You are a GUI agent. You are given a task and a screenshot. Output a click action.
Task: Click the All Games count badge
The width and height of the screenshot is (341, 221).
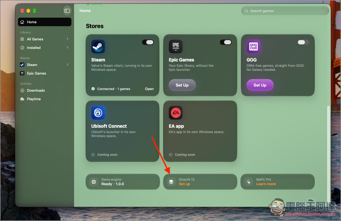click(x=67, y=39)
